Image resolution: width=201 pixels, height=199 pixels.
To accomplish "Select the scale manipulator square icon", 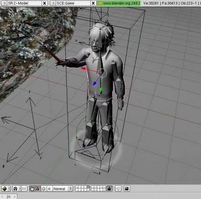I will [x=49, y=189].
